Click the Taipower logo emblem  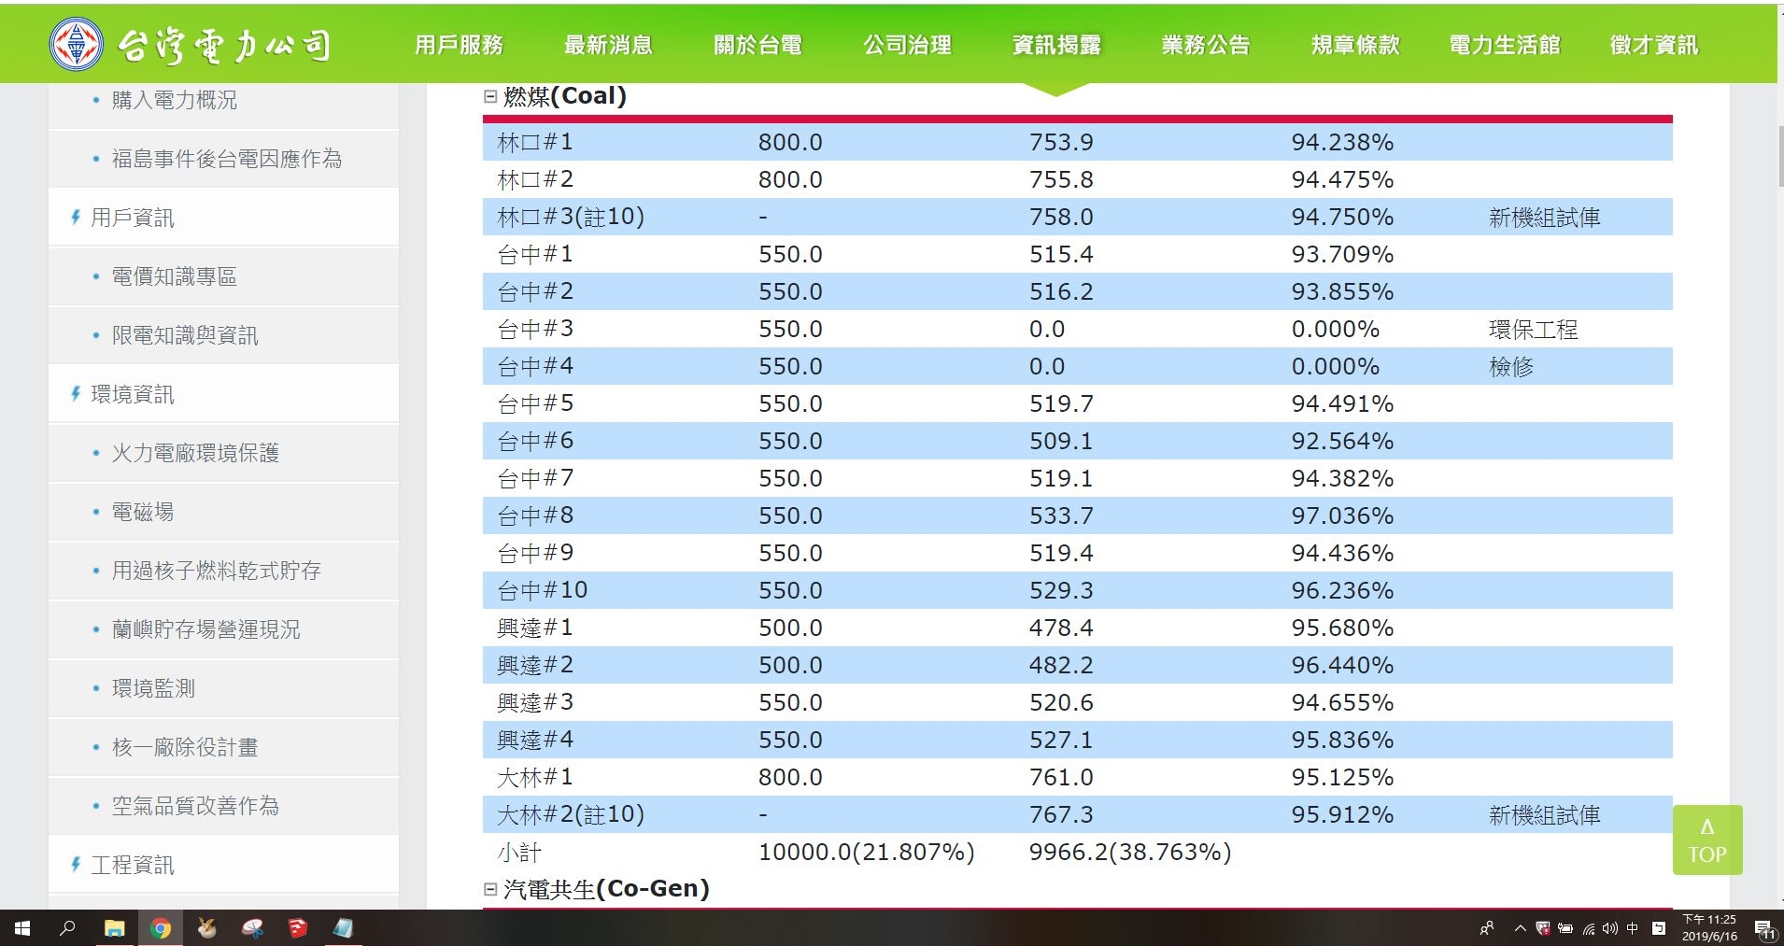[77, 44]
